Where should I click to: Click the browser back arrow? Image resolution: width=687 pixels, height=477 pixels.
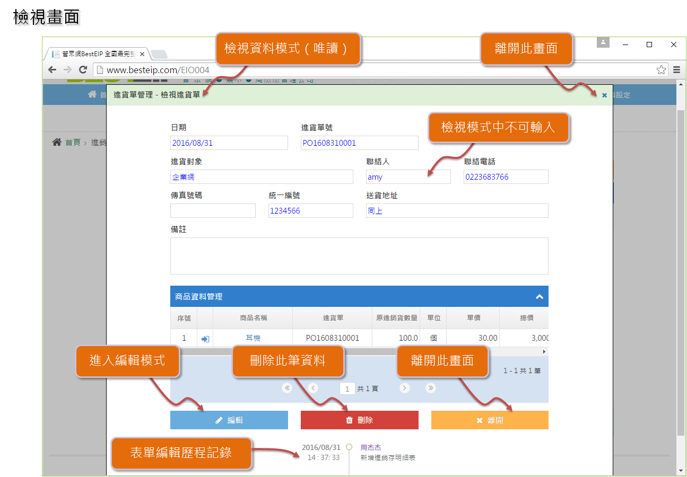(x=52, y=70)
